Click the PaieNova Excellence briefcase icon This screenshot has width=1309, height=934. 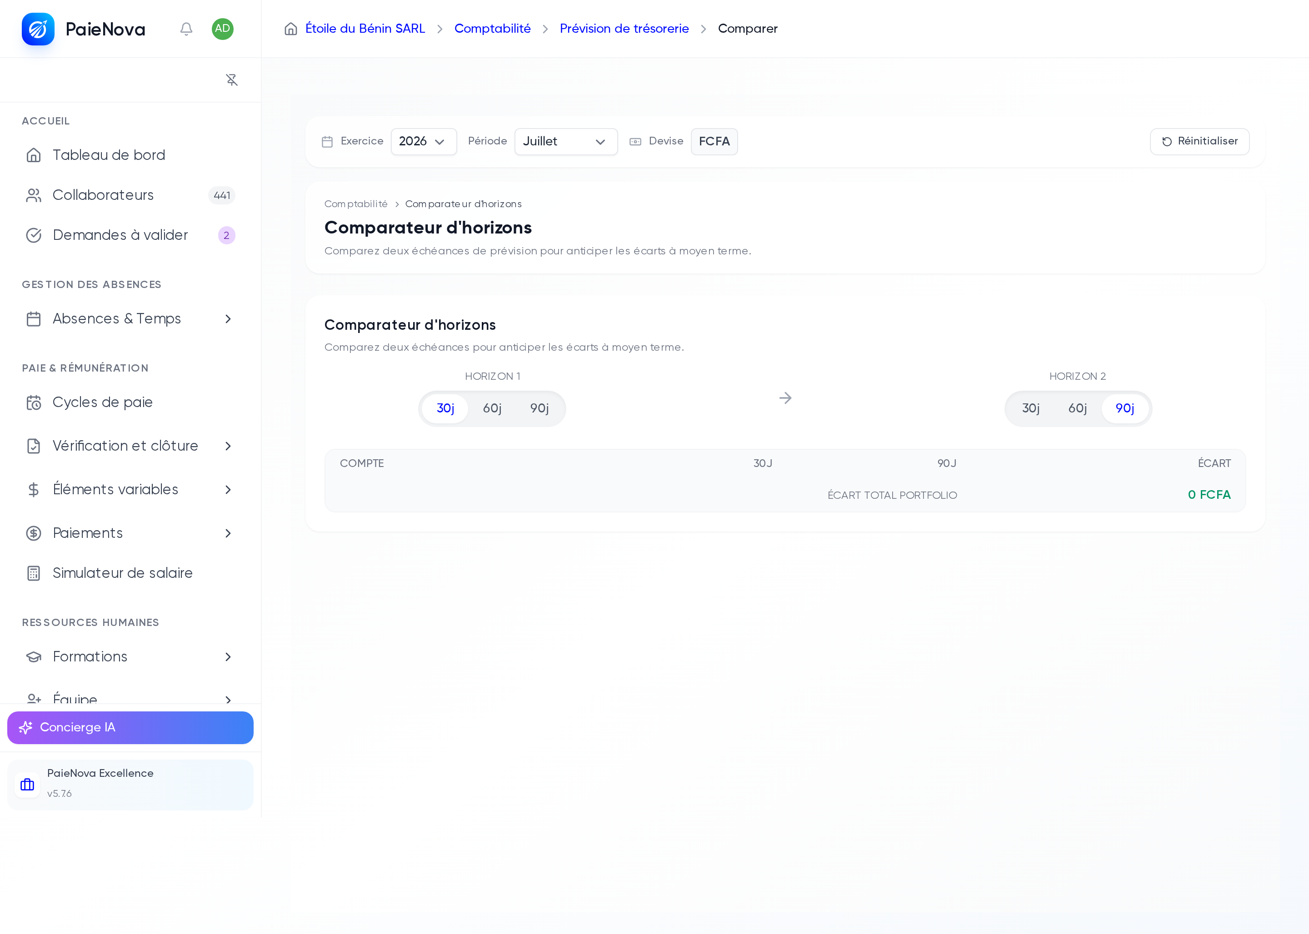click(x=27, y=785)
